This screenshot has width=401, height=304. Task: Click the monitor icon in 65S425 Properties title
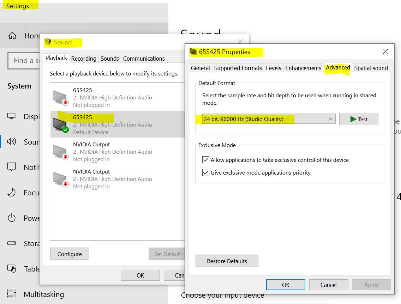(x=193, y=52)
